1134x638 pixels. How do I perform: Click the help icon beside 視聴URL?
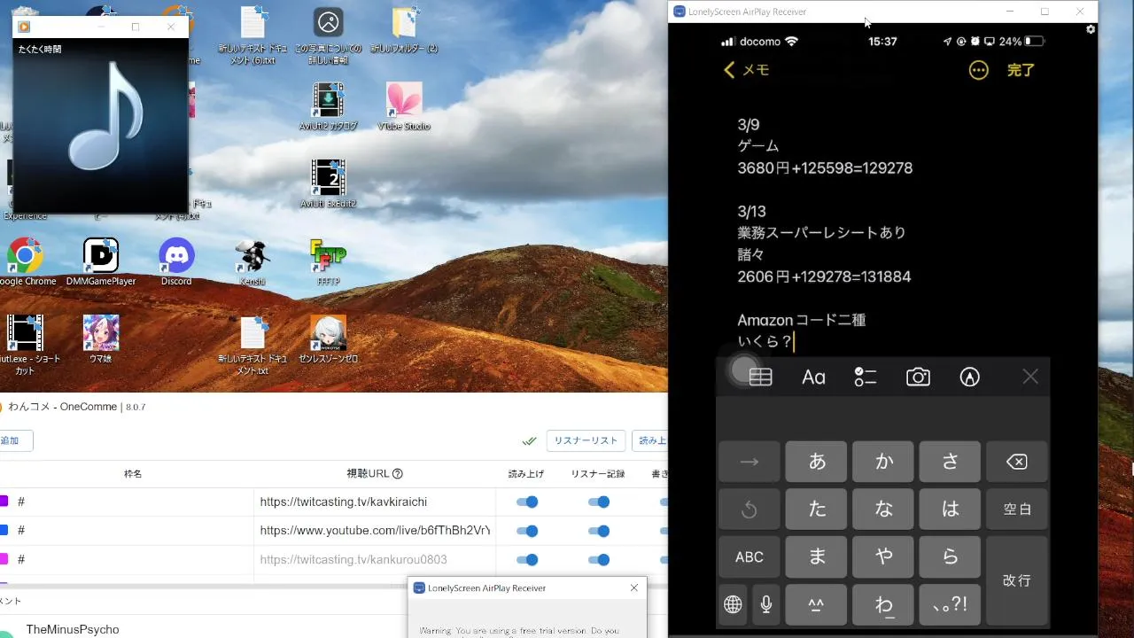pos(398,474)
